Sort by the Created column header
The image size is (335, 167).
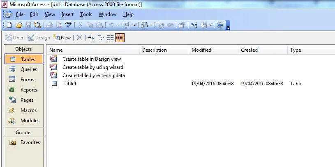263,50
